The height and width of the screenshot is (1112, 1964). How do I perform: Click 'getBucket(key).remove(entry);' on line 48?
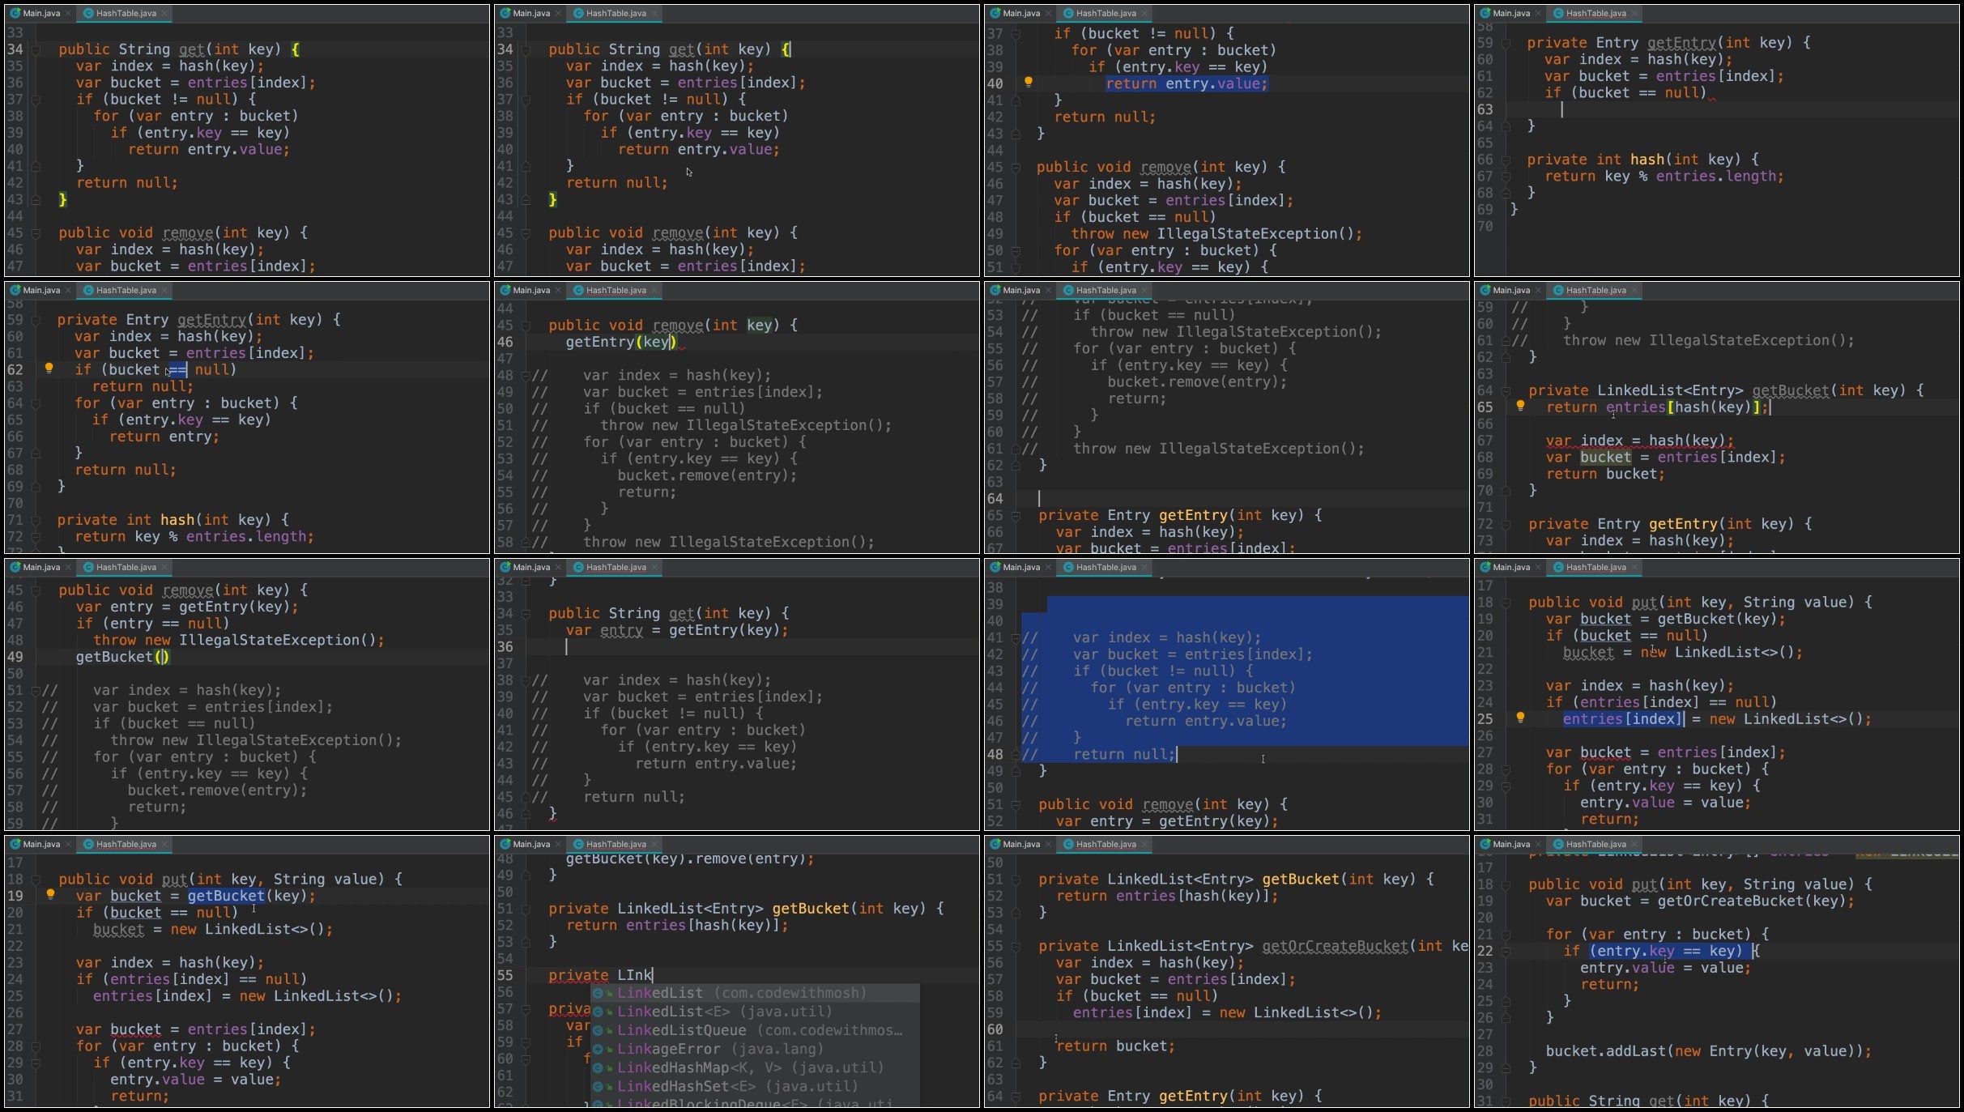pyautogui.click(x=690, y=858)
